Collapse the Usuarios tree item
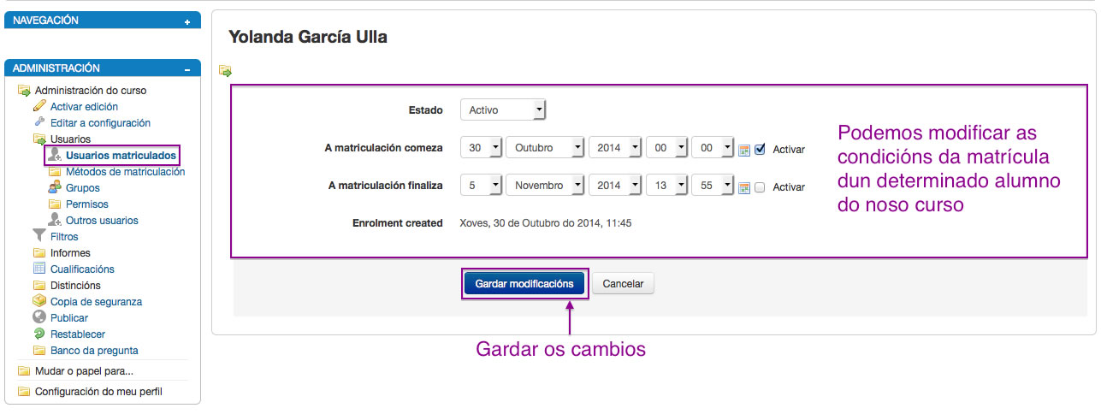Viewport: 1101px width, 414px height. (70, 139)
